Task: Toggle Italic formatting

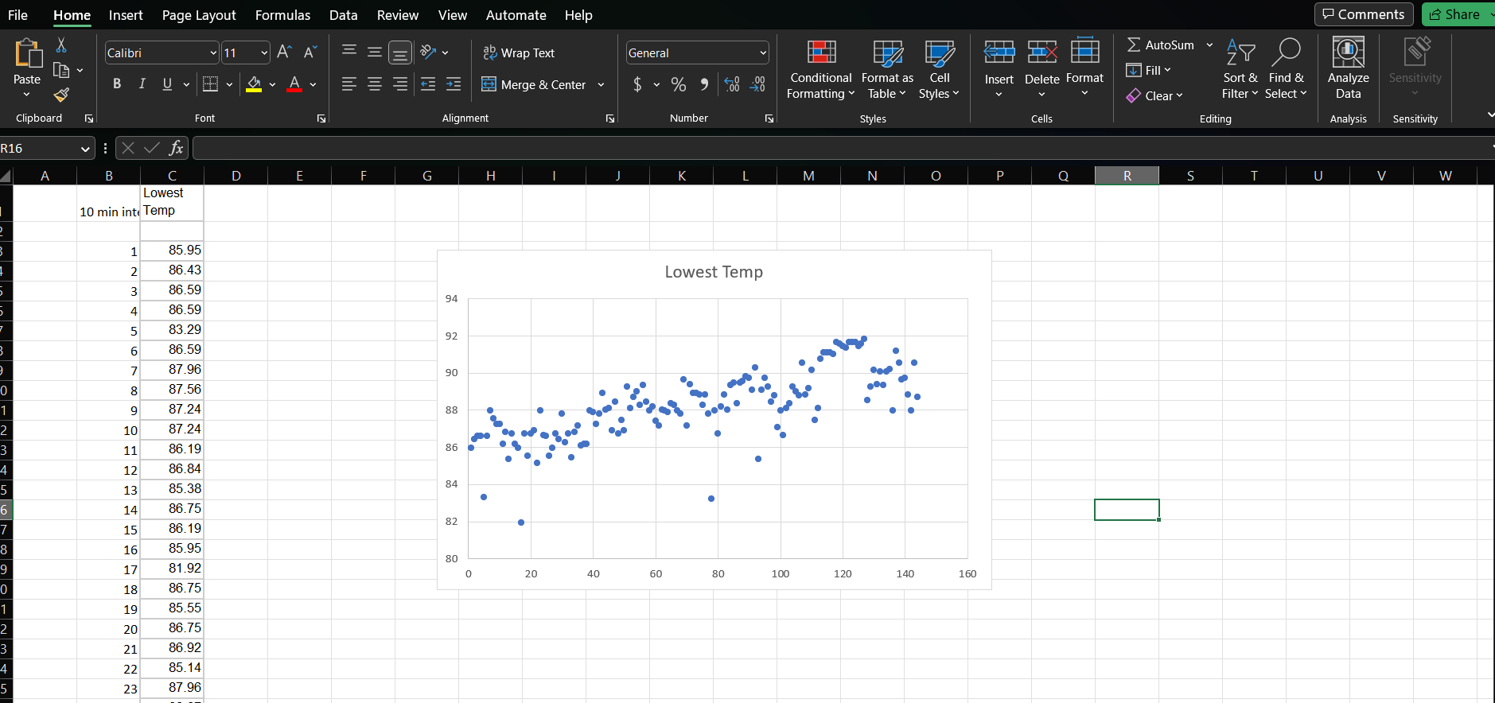Action: pyautogui.click(x=142, y=84)
